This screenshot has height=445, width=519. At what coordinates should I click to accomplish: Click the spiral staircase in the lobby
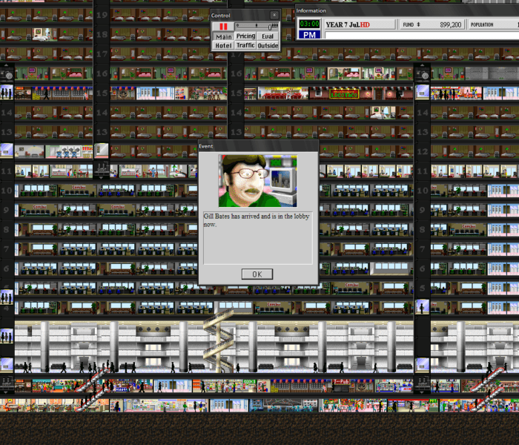click(217, 343)
